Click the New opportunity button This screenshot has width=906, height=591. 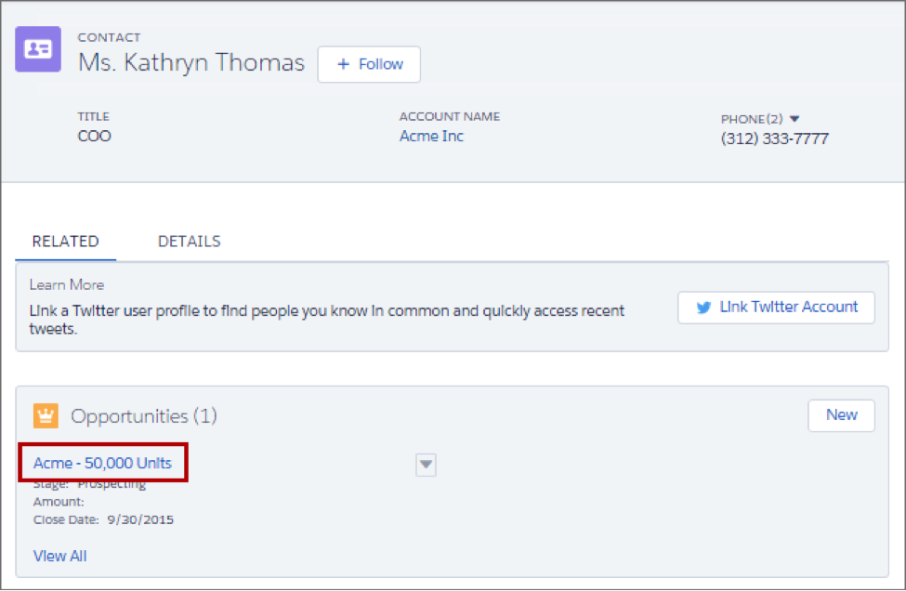(841, 415)
